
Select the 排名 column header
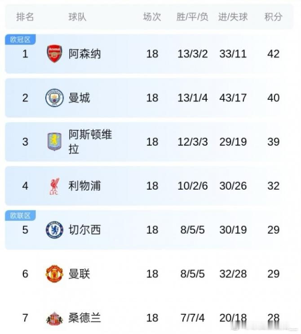(25, 17)
